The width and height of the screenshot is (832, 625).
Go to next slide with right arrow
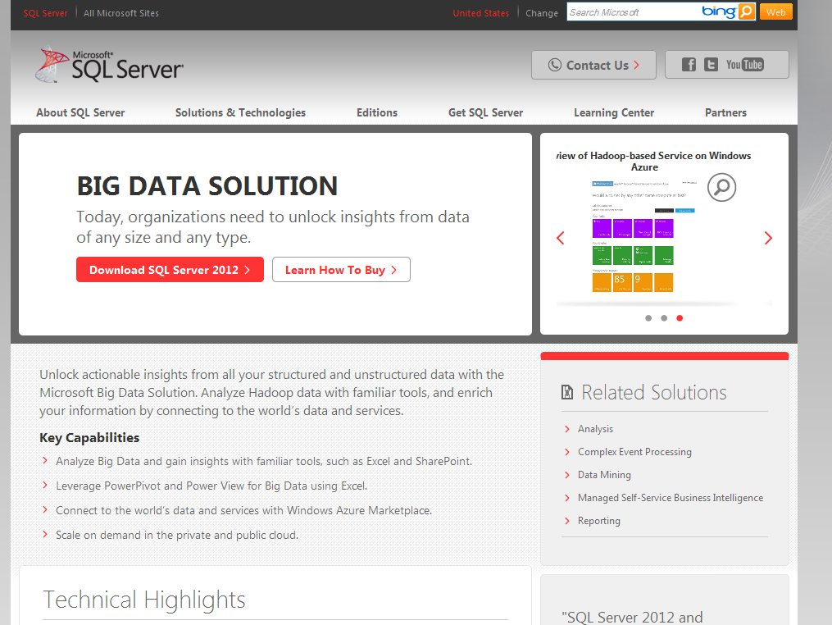(768, 238)
